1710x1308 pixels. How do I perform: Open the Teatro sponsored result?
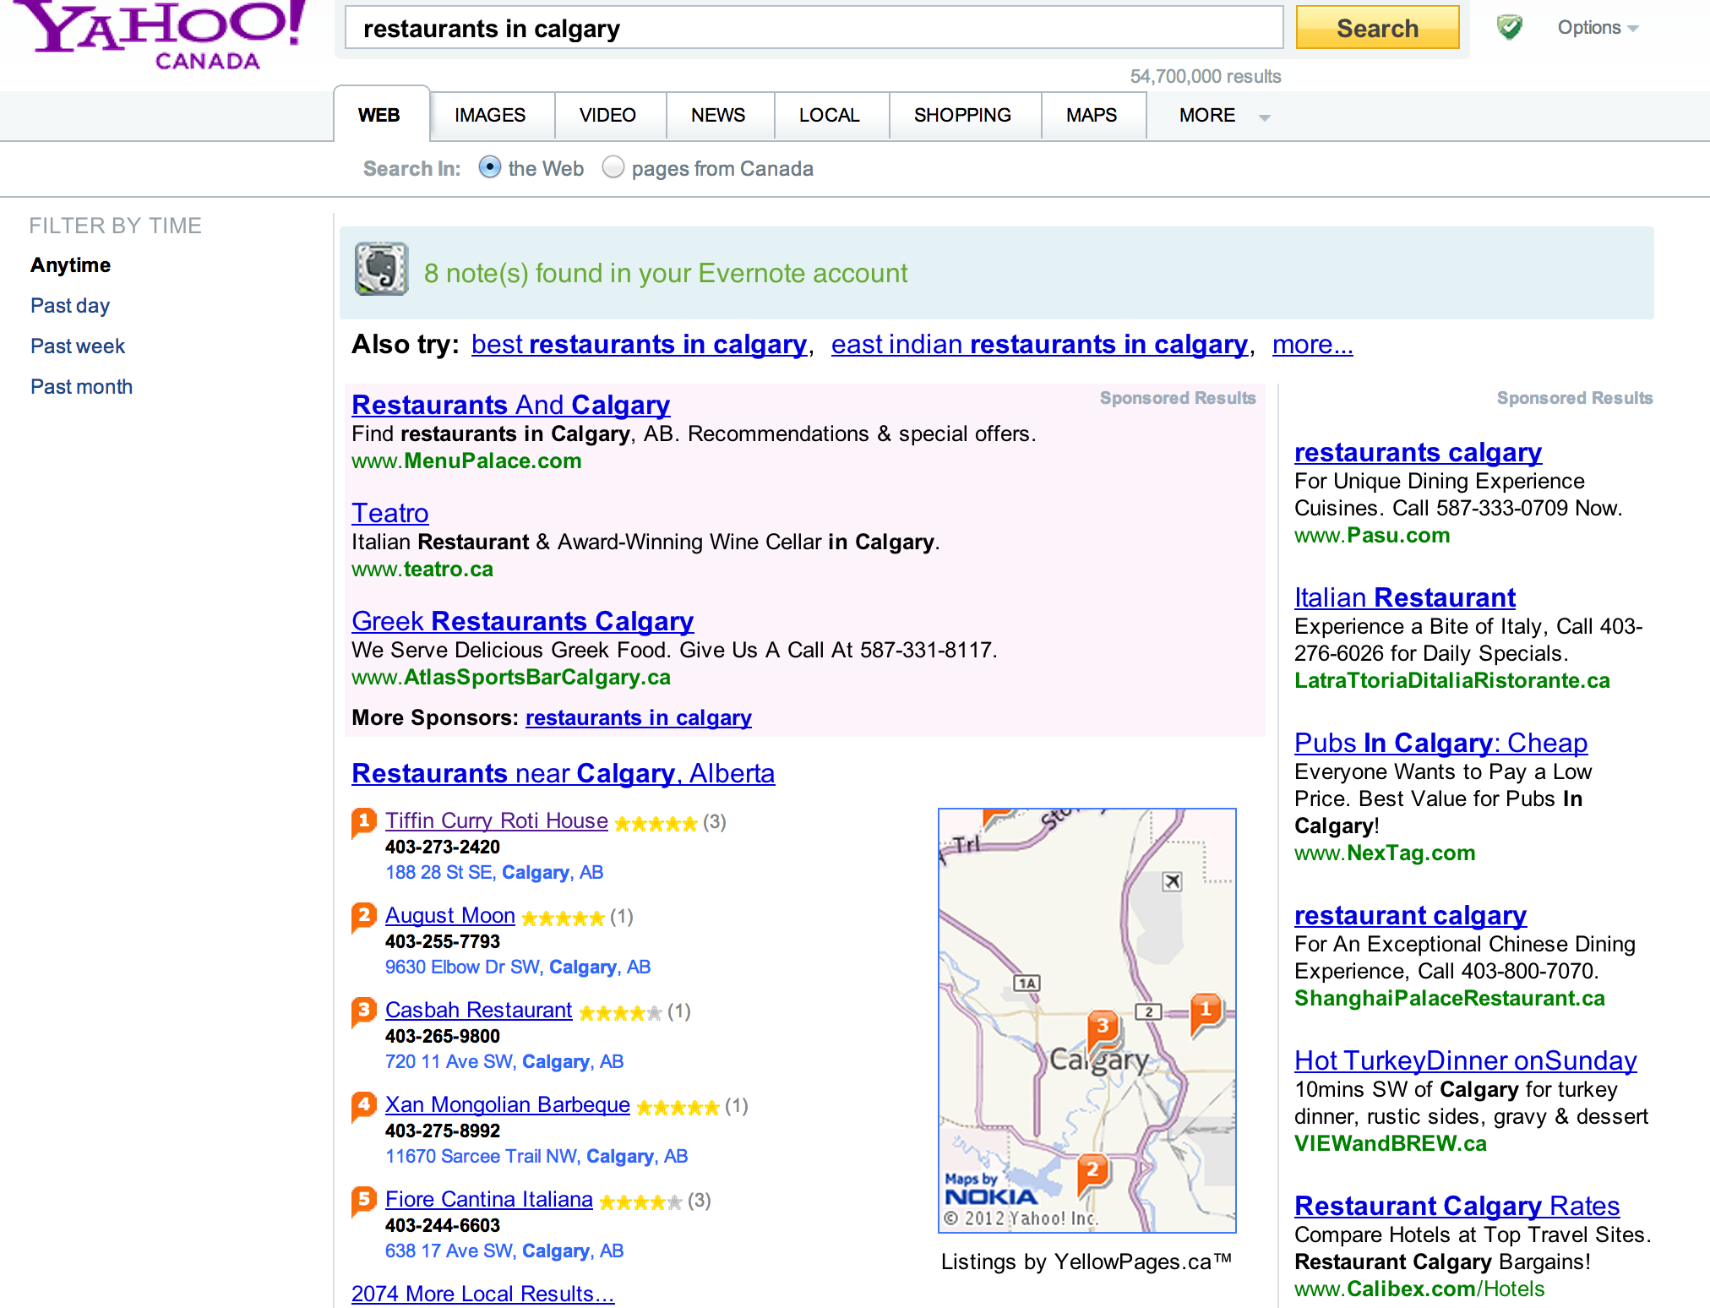point(390,513)
